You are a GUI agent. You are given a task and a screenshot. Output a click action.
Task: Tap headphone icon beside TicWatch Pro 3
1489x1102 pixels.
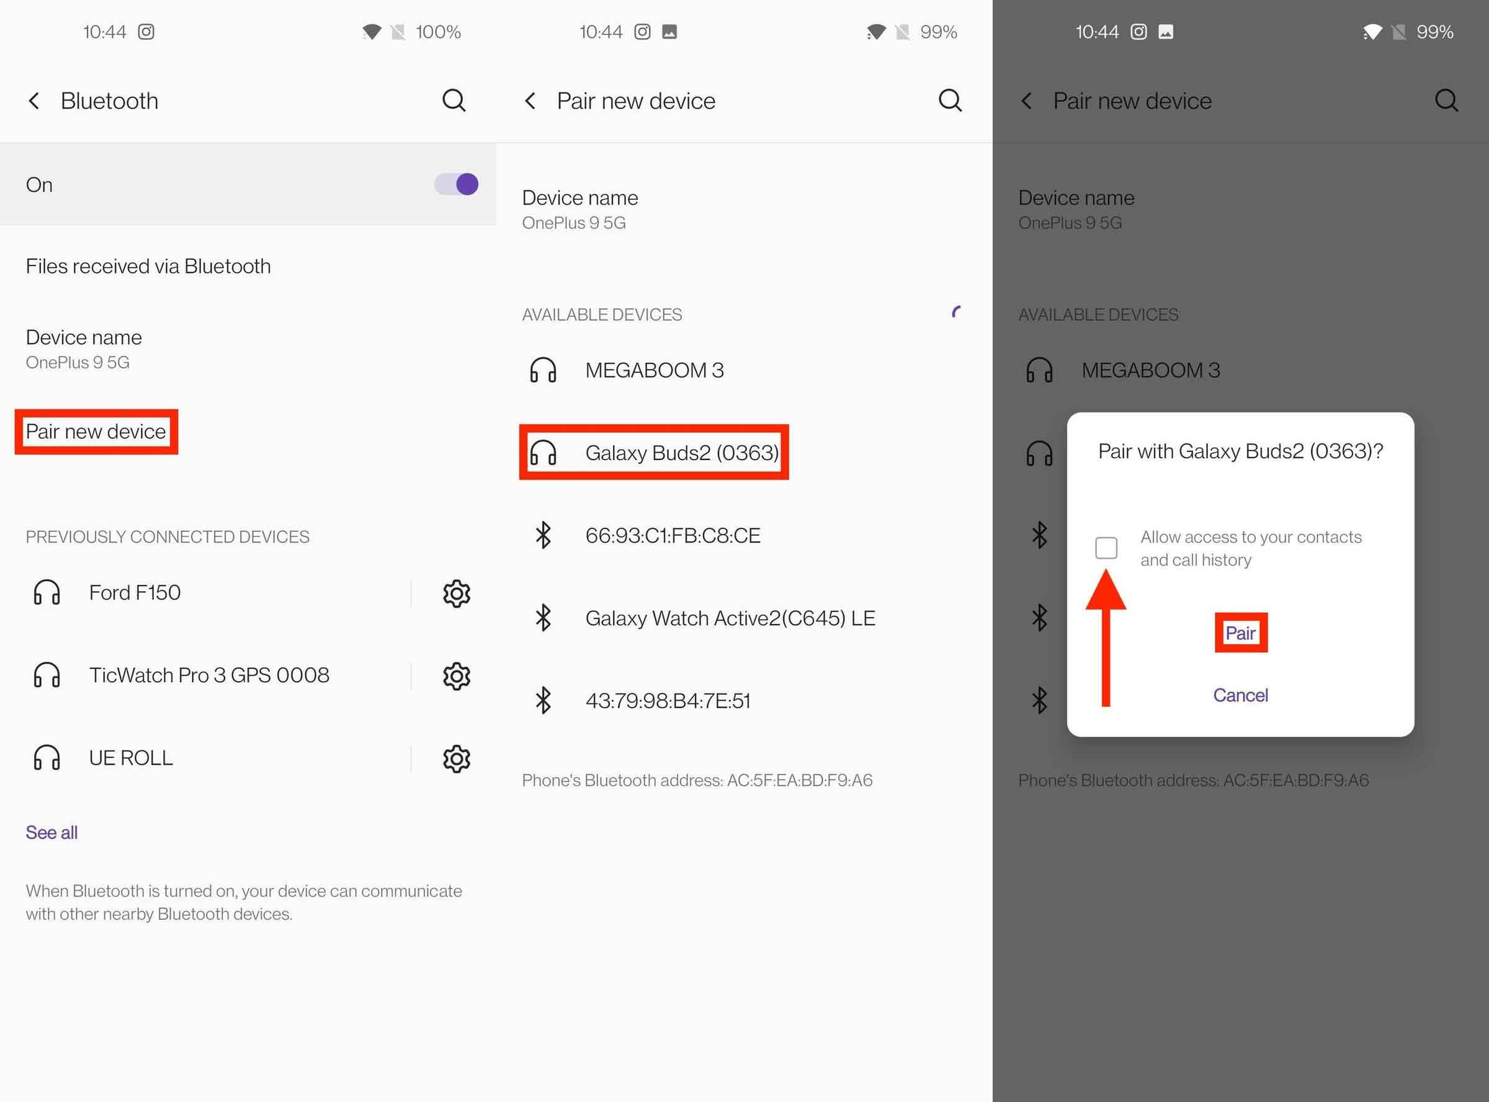tap(47, 675)
